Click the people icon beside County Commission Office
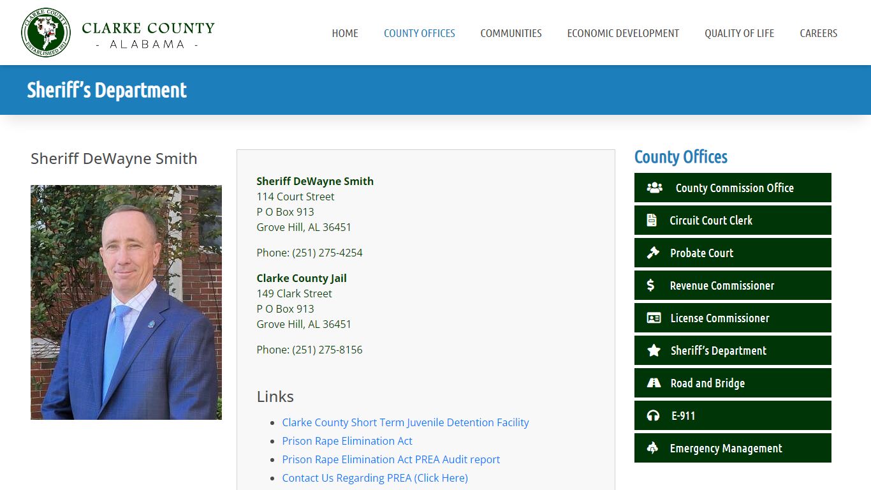 click(654, 188)
